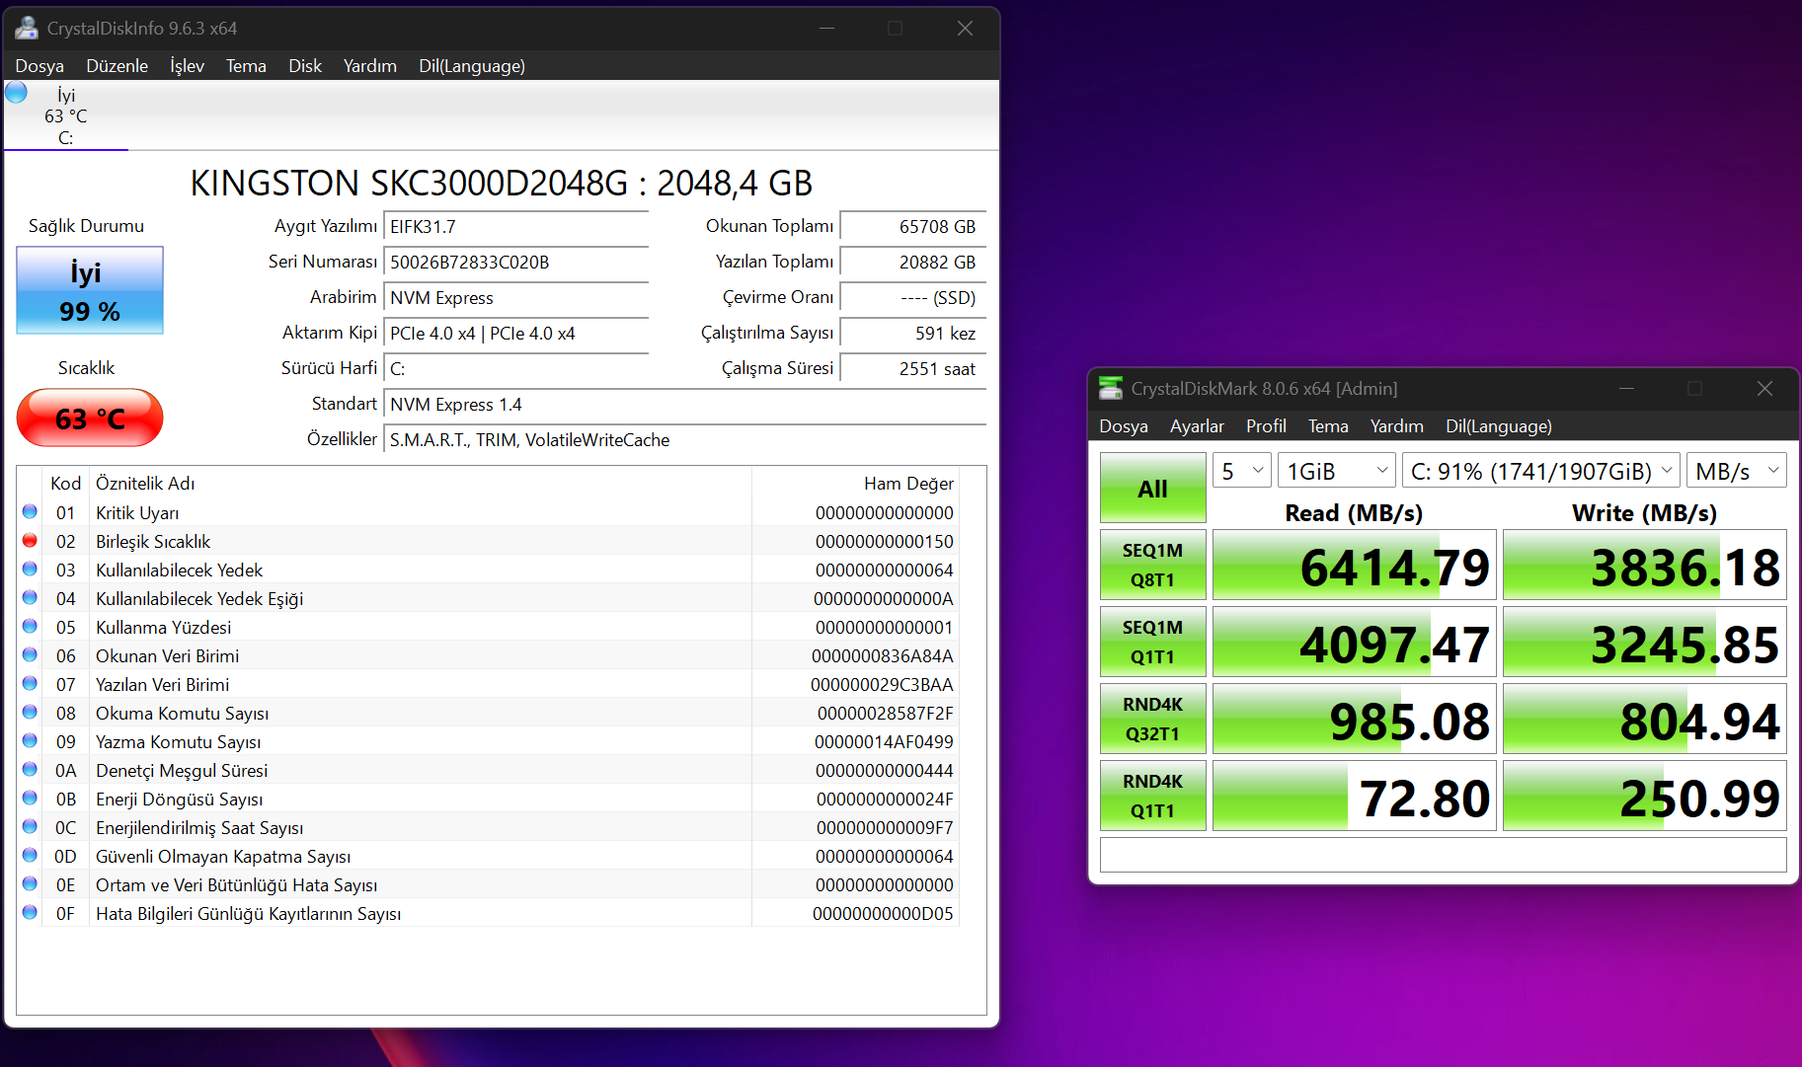
Task: Start all benchmarks with the All button
Action: click(x=1153, y=488)
